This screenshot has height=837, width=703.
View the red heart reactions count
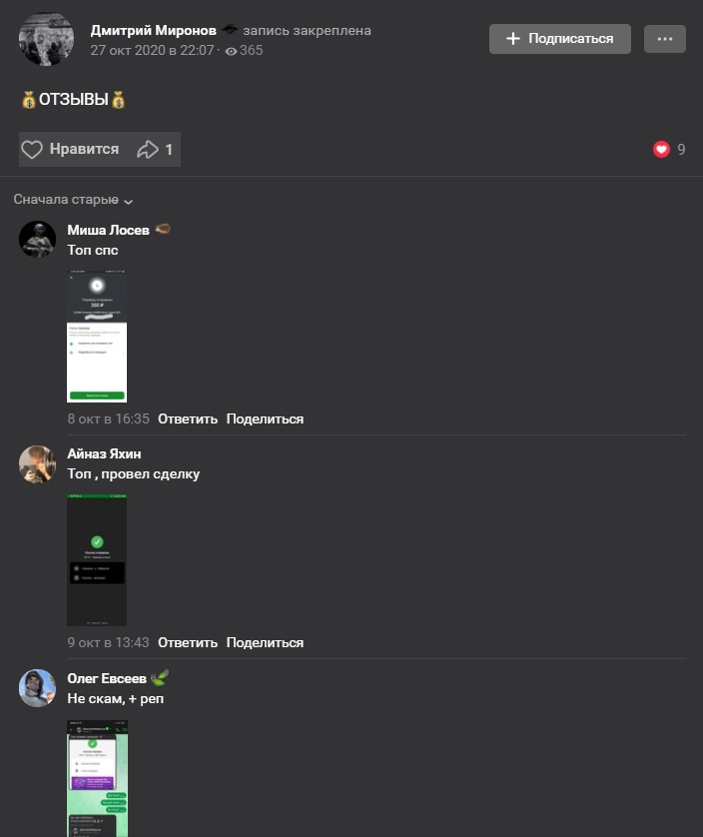click(x=669, y=150)
